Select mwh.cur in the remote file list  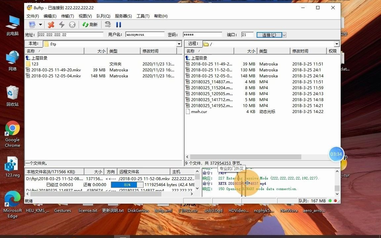[199, 111]
